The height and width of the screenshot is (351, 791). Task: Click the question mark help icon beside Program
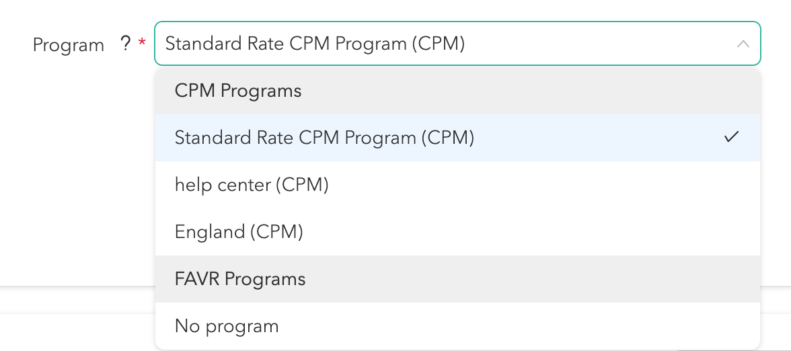point(125,44)
